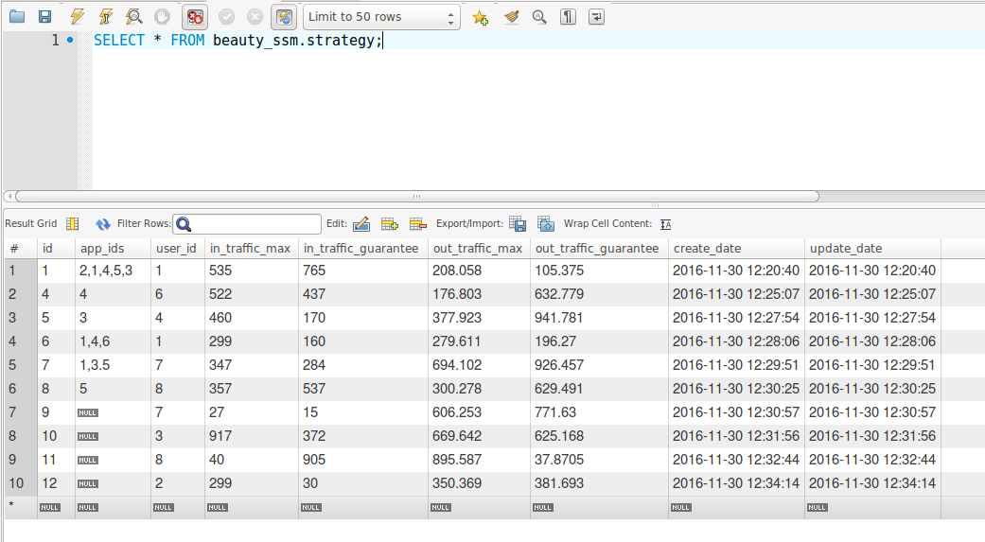Toggle word wrap icon in editor toolbar
Screen dimensions: 985x542
click(x=596, y=17)
